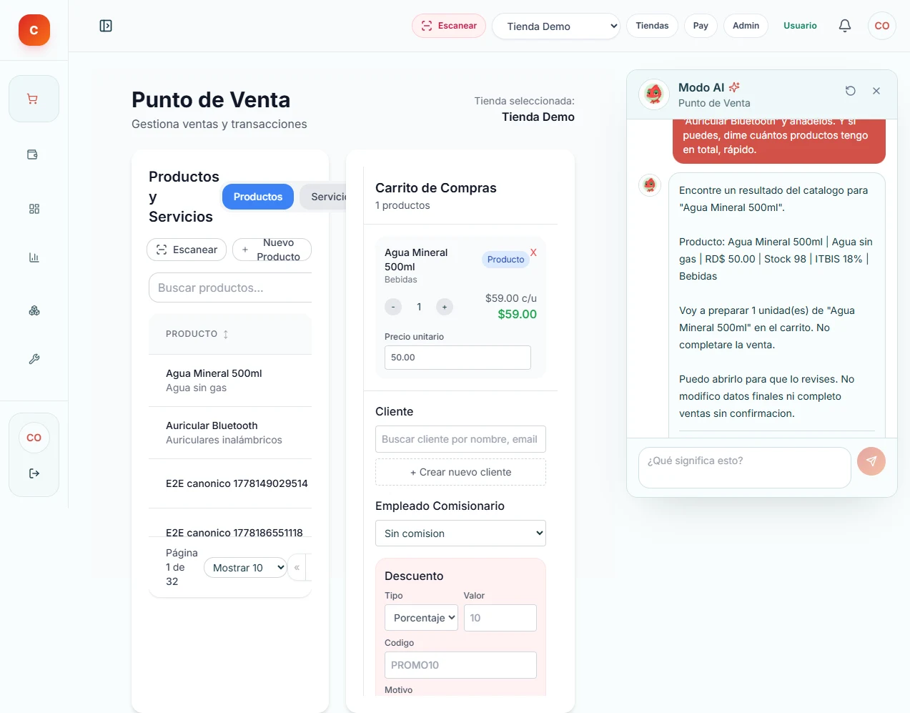Focus the Precio unitario field
The height and width of the screenshot is (713, 910).
coord(458,358)
